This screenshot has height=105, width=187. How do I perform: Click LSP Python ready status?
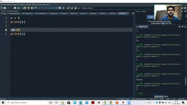123,99
